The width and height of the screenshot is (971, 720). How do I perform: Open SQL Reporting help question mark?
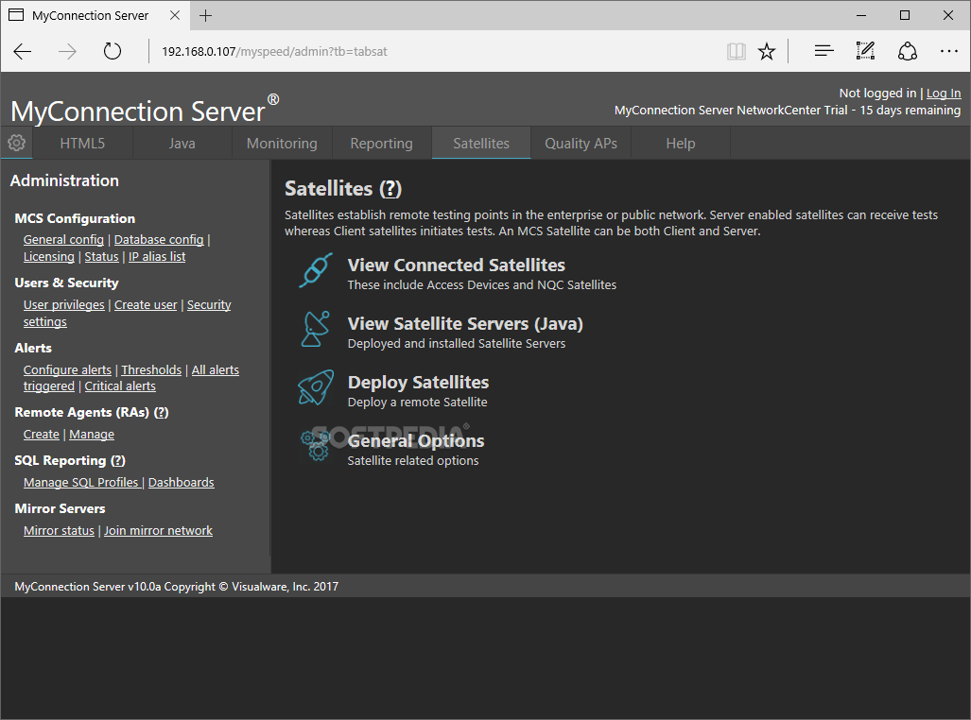(117, 460)
